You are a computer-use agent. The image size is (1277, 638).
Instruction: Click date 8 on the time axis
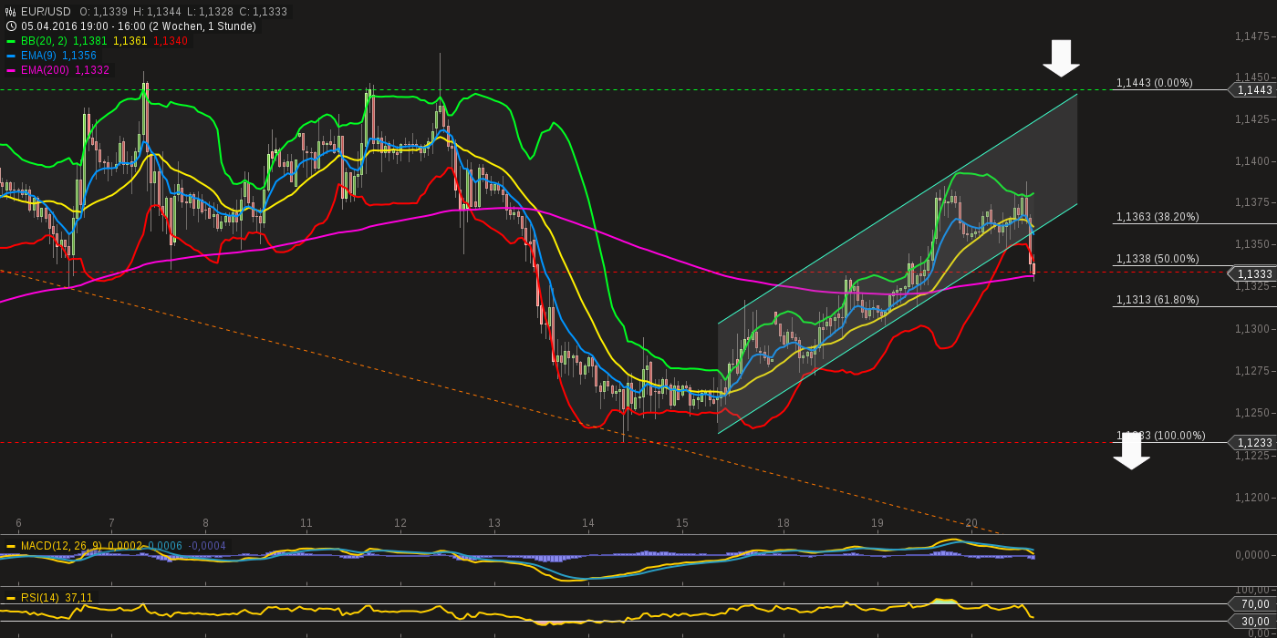(x=205, y=523)
